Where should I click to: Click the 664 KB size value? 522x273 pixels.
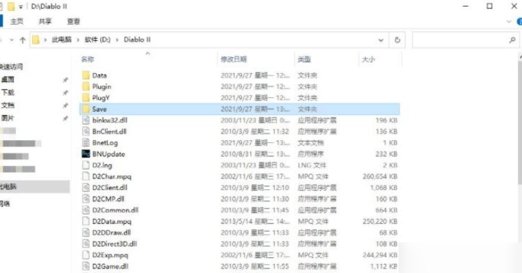point(386,211)
